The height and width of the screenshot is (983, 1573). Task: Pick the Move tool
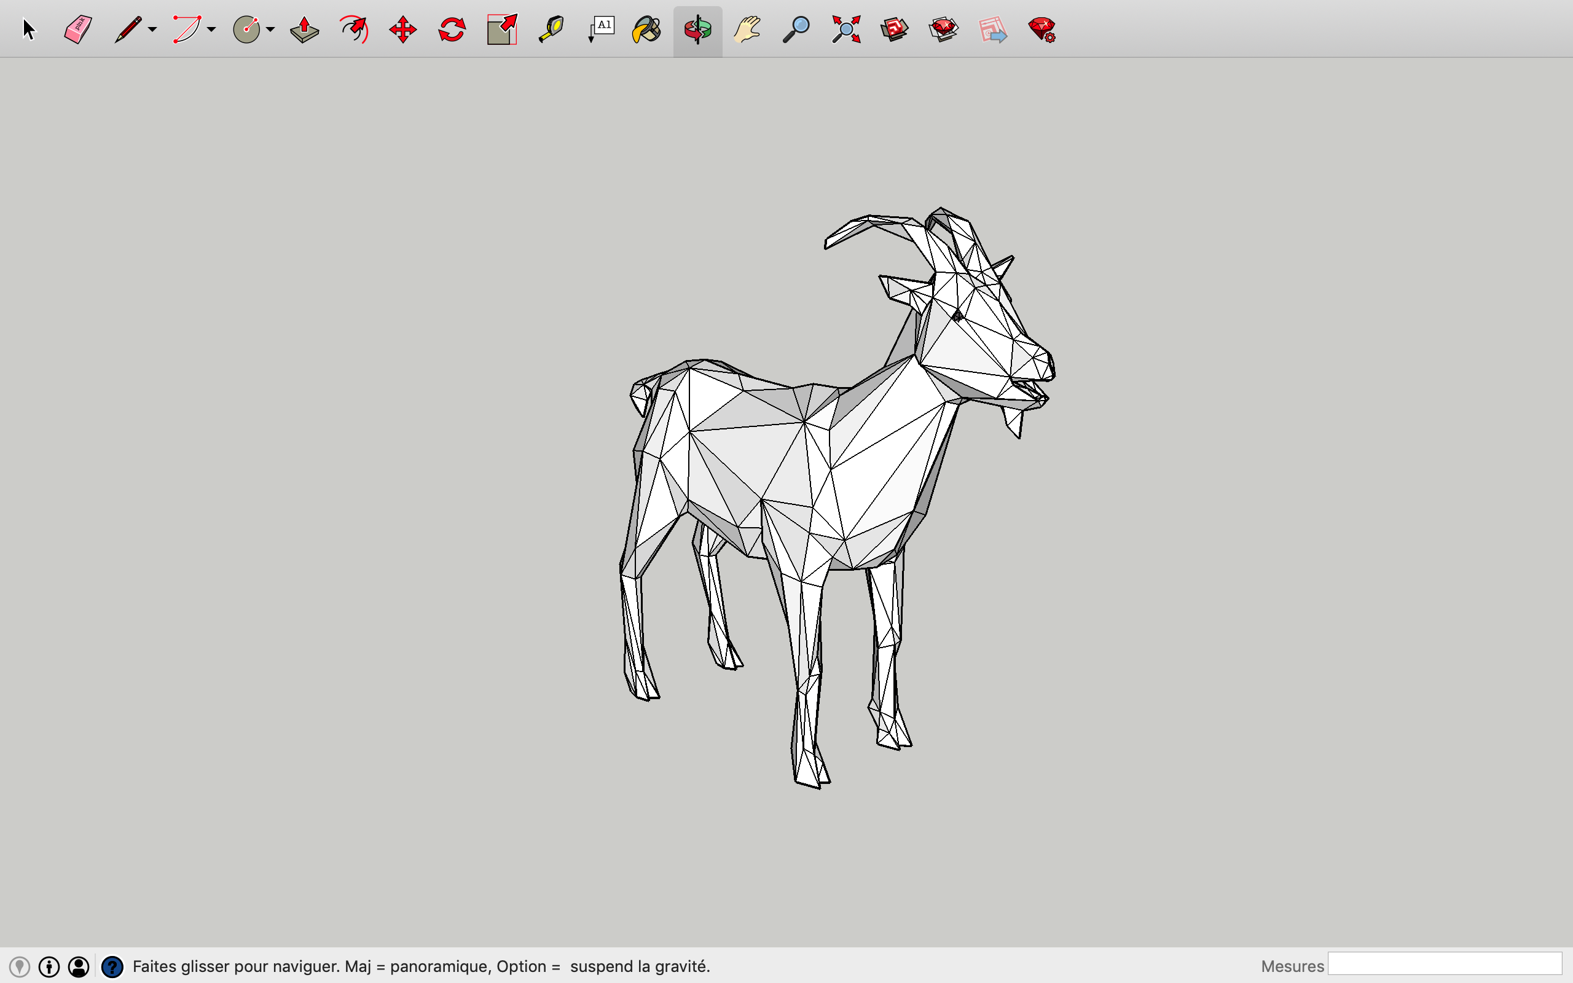(x=402, y=29)
